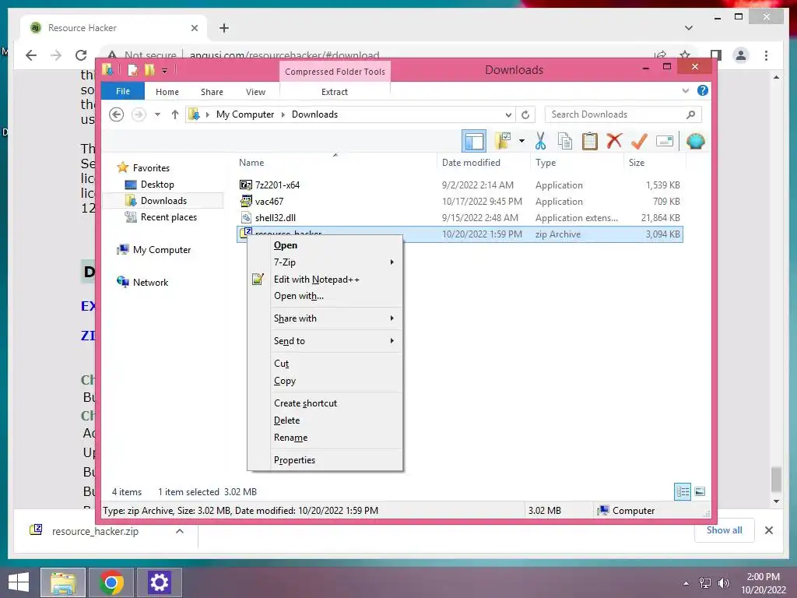Click the Up one level arrow
Screen dimensions: 797x598
tap(175, 114)
